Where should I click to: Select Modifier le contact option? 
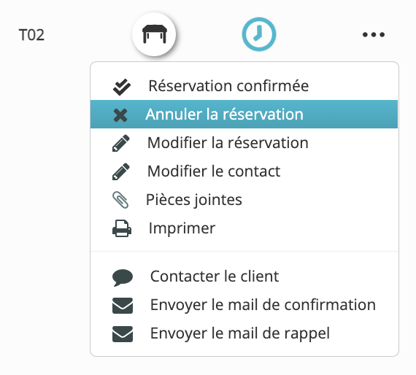(244, 171)
